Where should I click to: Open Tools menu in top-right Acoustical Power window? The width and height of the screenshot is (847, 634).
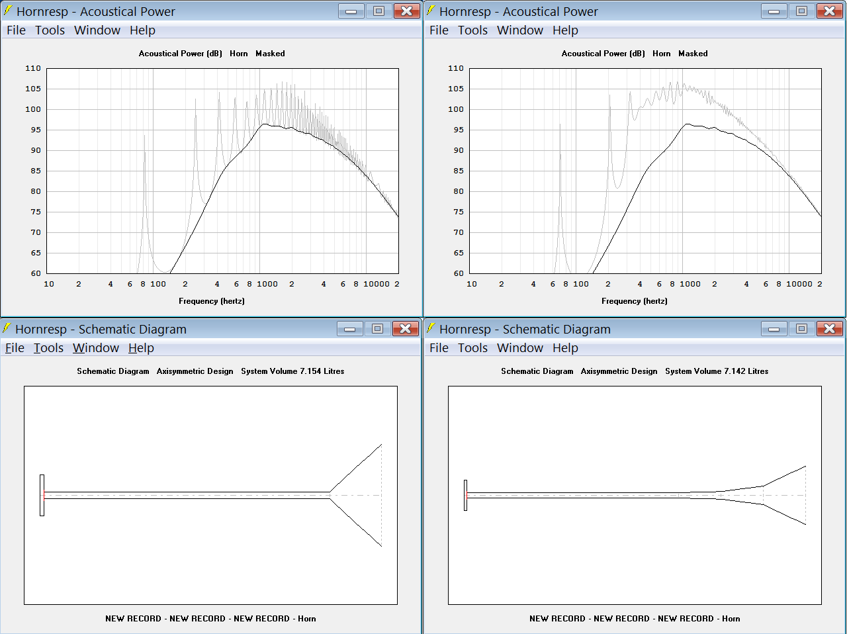pos(472,30)
